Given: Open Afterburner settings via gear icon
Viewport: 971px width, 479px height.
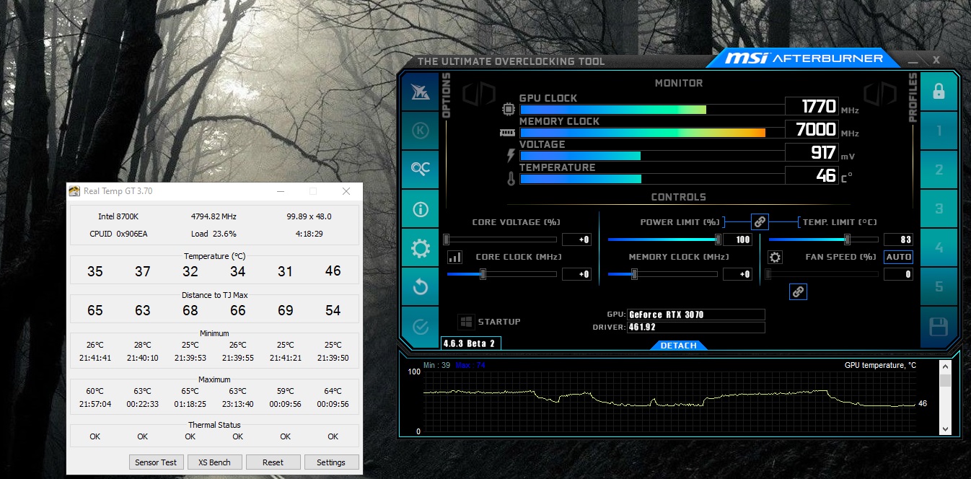Looking at the screenshot, I should click(420, 248).
